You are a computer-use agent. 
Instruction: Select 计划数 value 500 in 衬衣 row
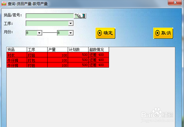tap(78, 55)
